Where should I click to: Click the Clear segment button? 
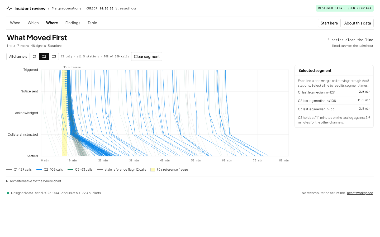pyautogui.click(x=147, y=57)
